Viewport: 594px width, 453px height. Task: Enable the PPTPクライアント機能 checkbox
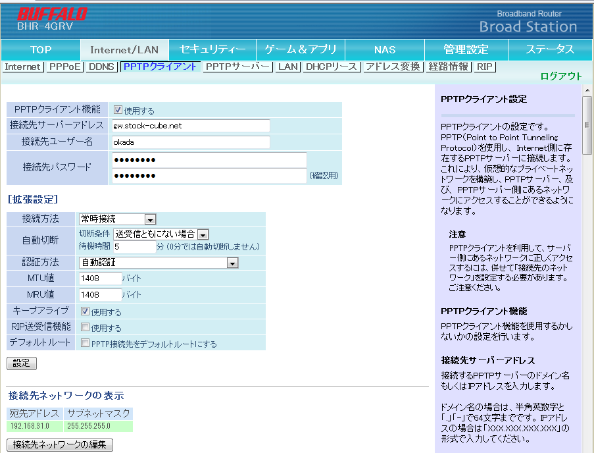click(118, 110)
